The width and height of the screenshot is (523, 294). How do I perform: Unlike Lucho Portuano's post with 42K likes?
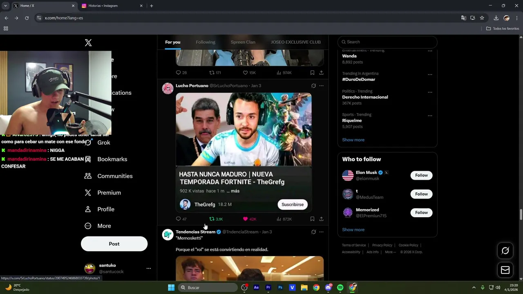249,219
